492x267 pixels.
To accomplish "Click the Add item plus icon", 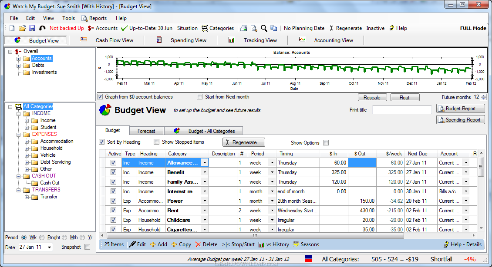I will tap(153, 244).
